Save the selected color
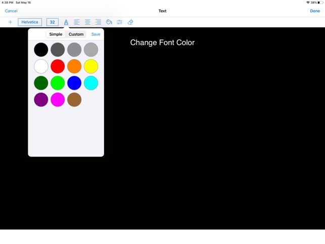The width and height of the screenshot is (325, 244). [96, 34]
